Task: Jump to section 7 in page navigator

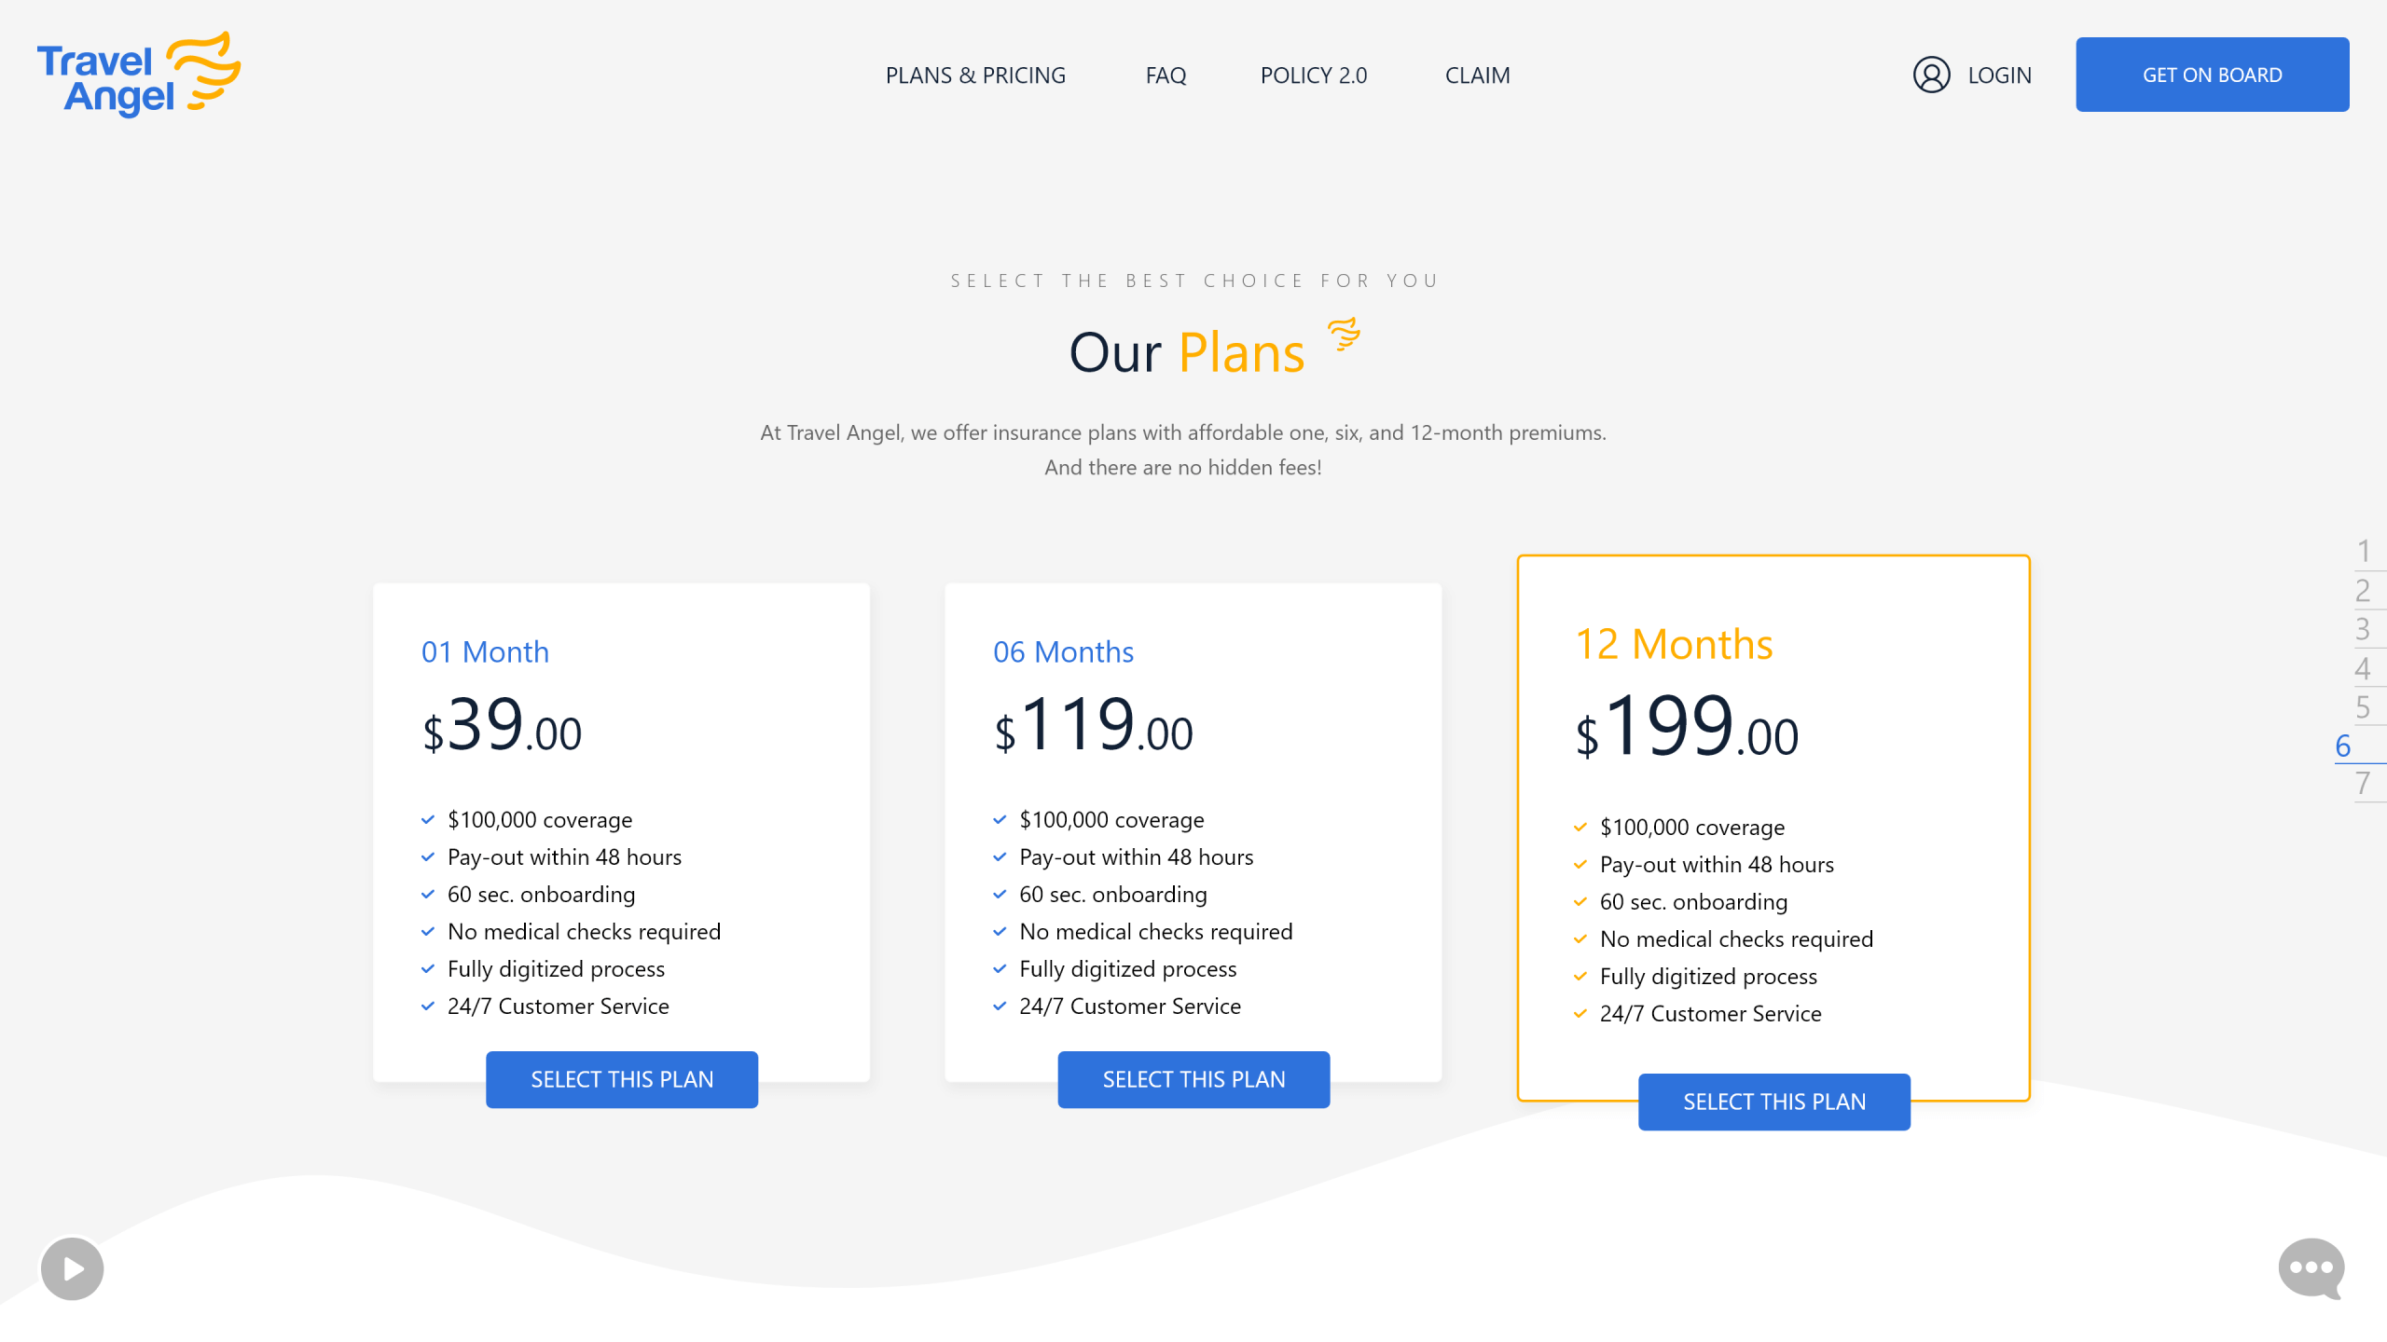Action: pos(2363,784)
